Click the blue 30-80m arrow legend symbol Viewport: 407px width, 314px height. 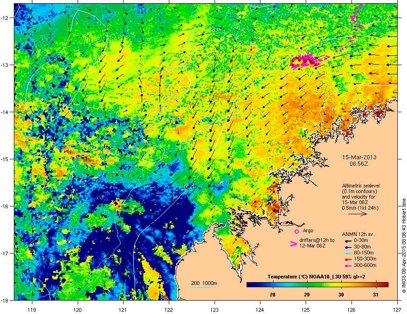348,247
